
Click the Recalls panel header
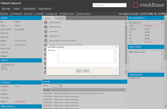click(x=85, y=82)
